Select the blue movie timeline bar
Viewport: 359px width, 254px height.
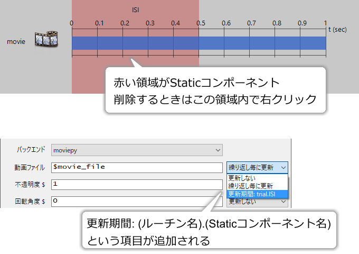(199, 43)
